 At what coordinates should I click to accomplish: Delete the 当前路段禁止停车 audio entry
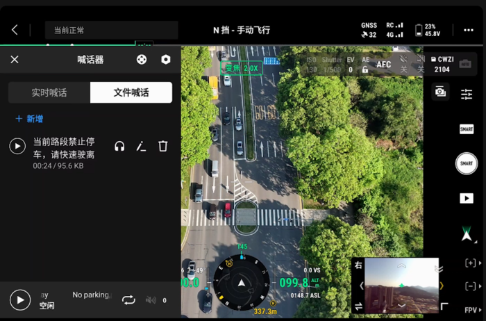coord(163,146)
